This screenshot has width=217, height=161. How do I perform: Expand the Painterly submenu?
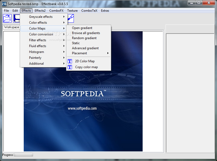pos(43,58)
